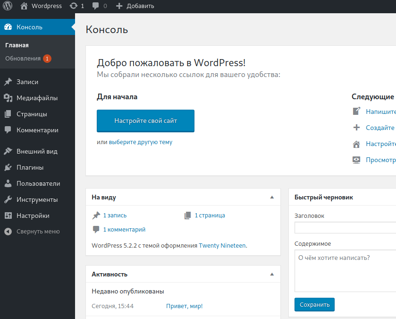This screenshot has height=319, width=396.
Task: Open the updates icon in the top bar
Action: (x=74, y=6)
